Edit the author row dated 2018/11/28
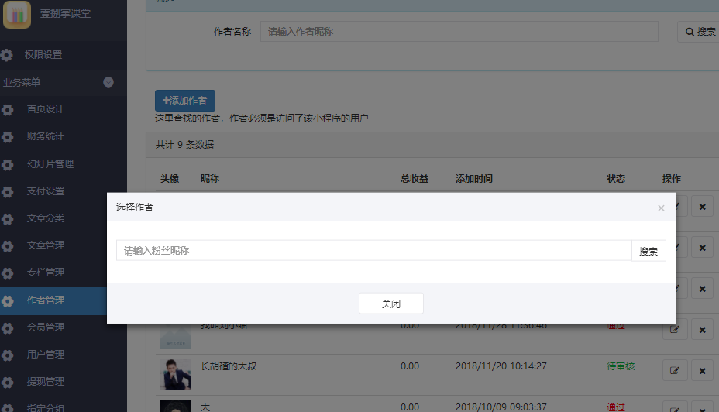The width and height of the screenshot is (719, 412). click(x=675, y=330)
